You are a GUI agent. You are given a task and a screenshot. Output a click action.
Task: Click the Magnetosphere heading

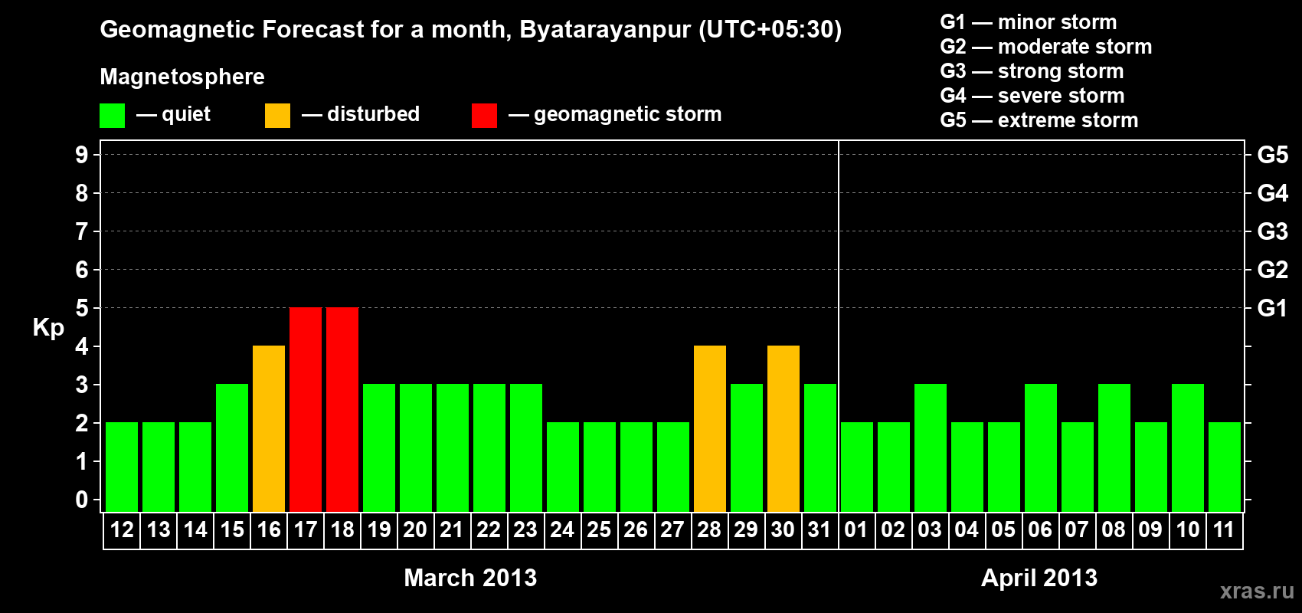tap(182, 77)
